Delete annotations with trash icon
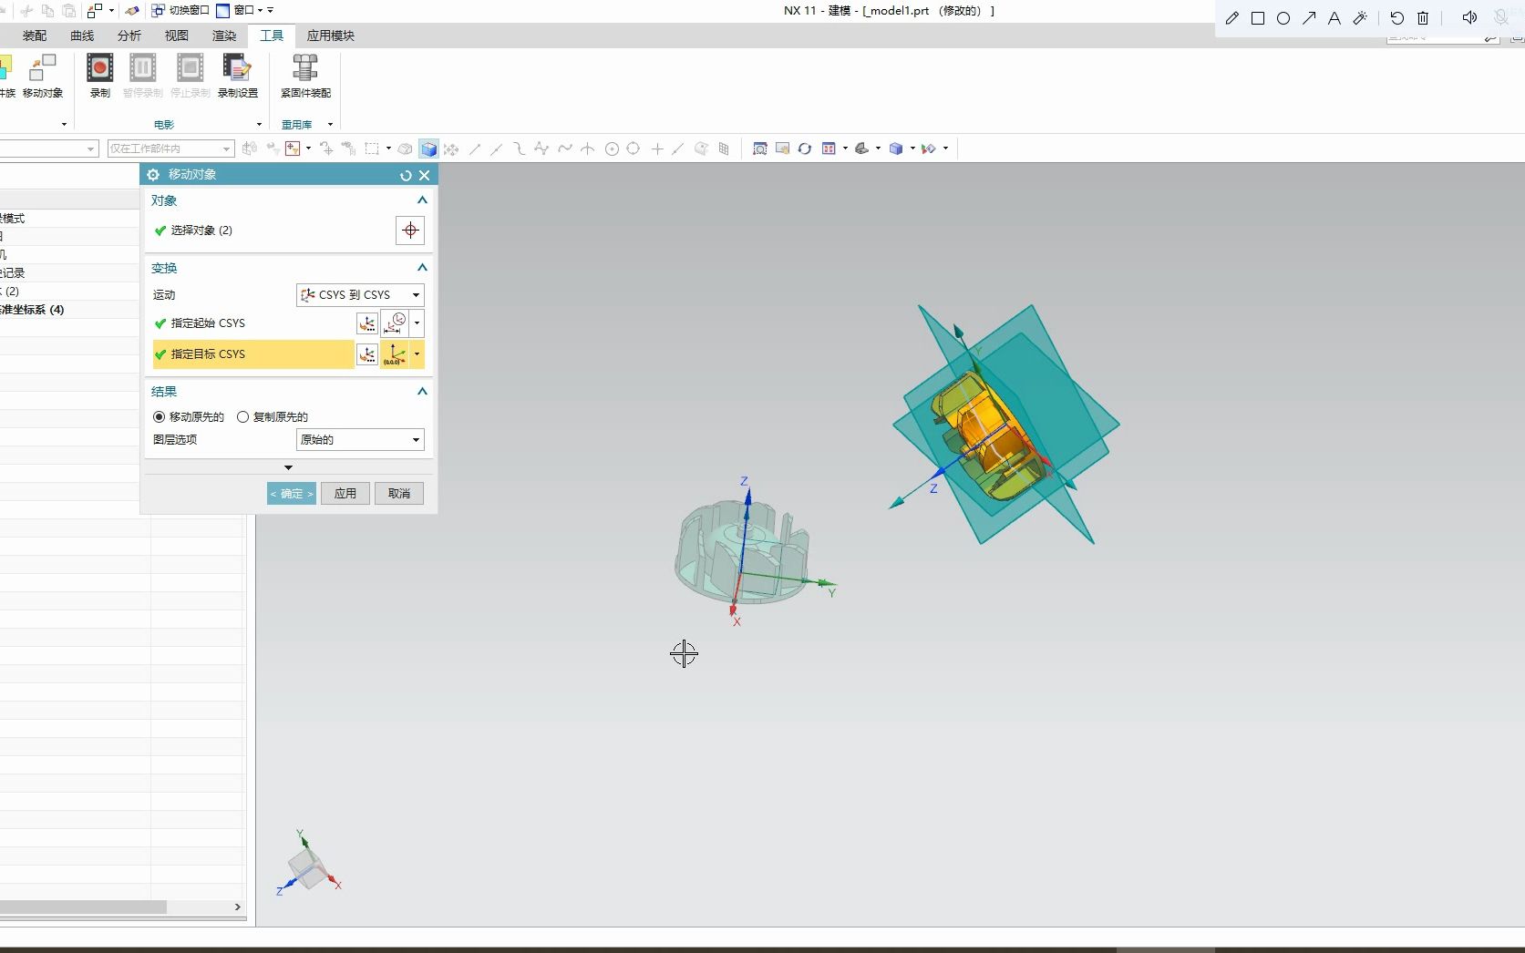 [x=1423, y=18]
